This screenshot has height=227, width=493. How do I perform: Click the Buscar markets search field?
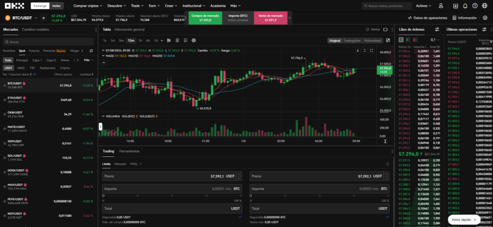[x=49, y=42]
